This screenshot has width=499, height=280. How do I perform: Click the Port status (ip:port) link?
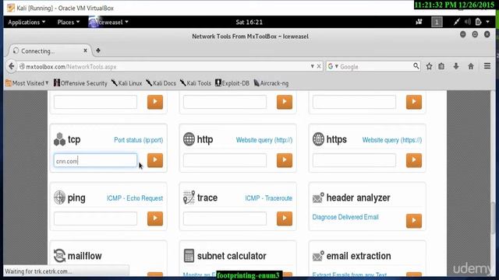tap(139, 140)
